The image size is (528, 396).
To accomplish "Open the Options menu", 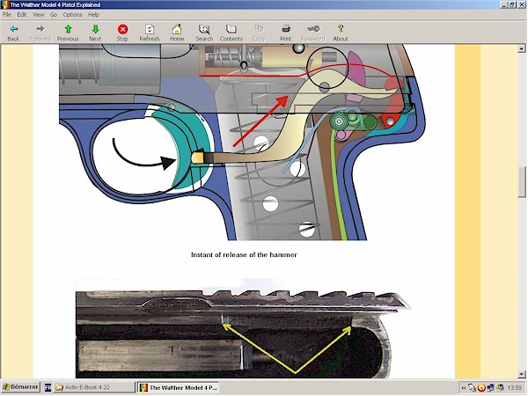I will [72, 14].
